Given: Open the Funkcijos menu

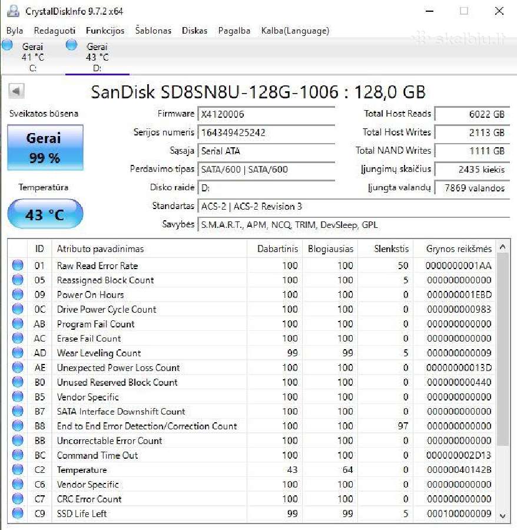Looking at the screenshot, I should [105, 31].
